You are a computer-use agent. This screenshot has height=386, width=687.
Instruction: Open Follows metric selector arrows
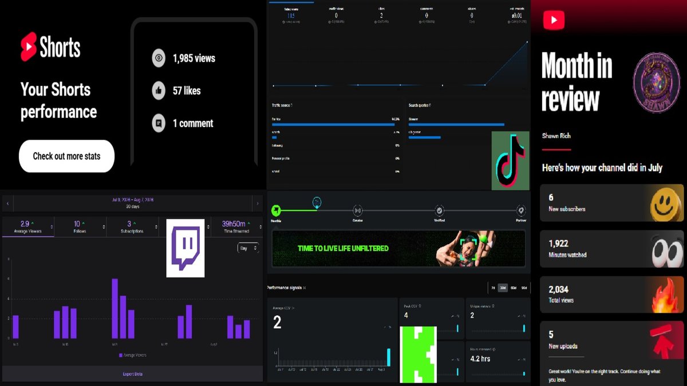coord(104,227)
